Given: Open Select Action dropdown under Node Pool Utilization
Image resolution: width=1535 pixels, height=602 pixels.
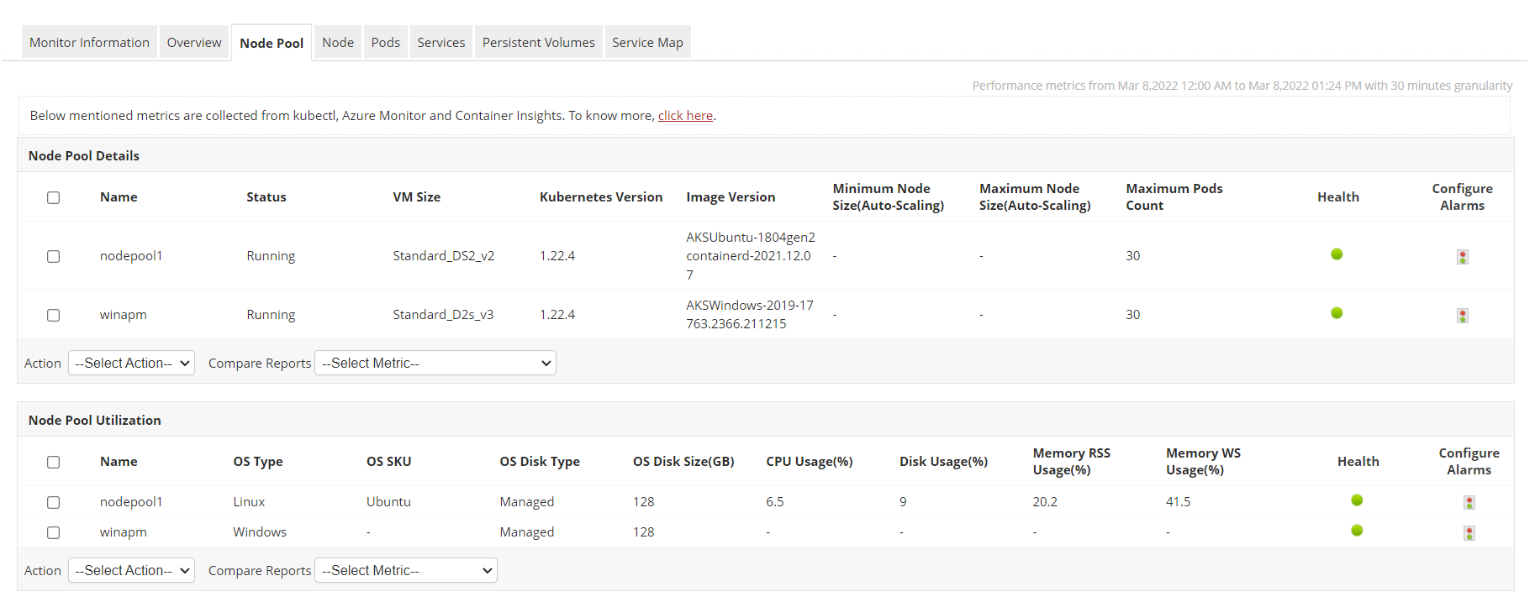Looking at the screenshot, I should coord(131,570).
